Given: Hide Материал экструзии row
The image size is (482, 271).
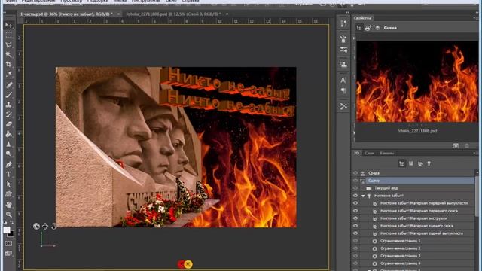Looking at the screenshot, I should click(355, 218).
